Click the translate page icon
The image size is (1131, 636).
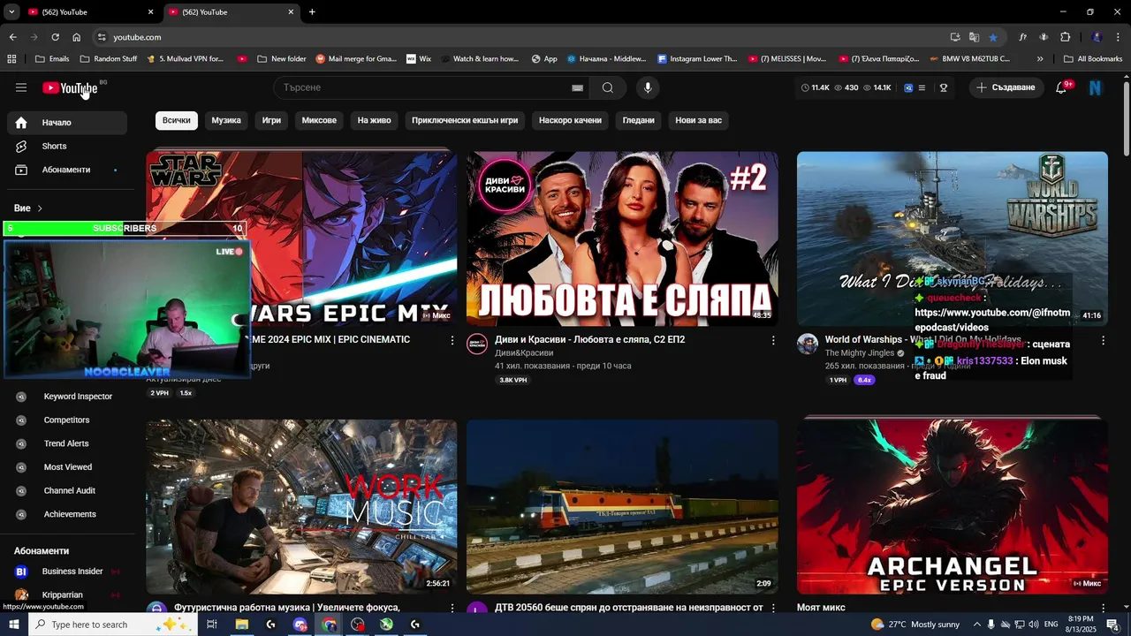click(975, 37)
